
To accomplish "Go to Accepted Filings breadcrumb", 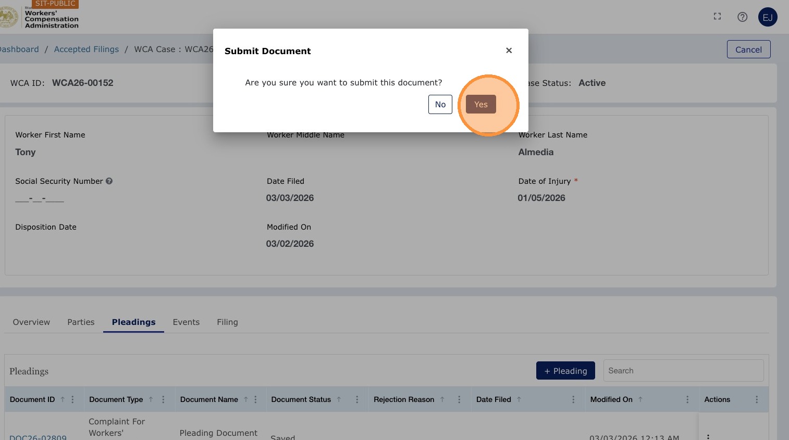I will coord(87,49).
